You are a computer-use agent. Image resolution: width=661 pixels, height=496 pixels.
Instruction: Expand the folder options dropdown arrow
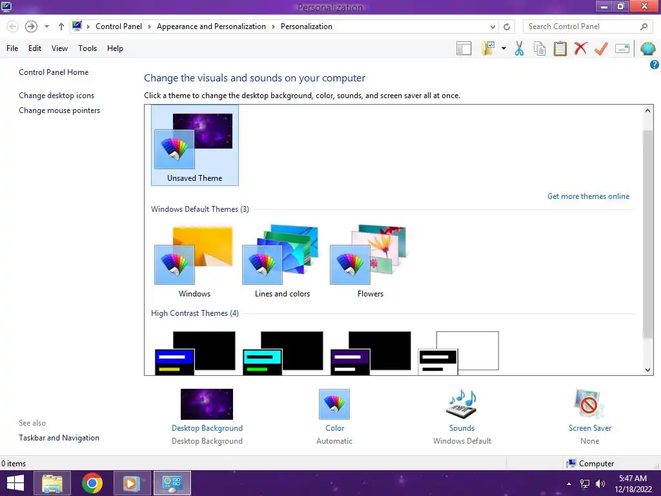[503, 48]
